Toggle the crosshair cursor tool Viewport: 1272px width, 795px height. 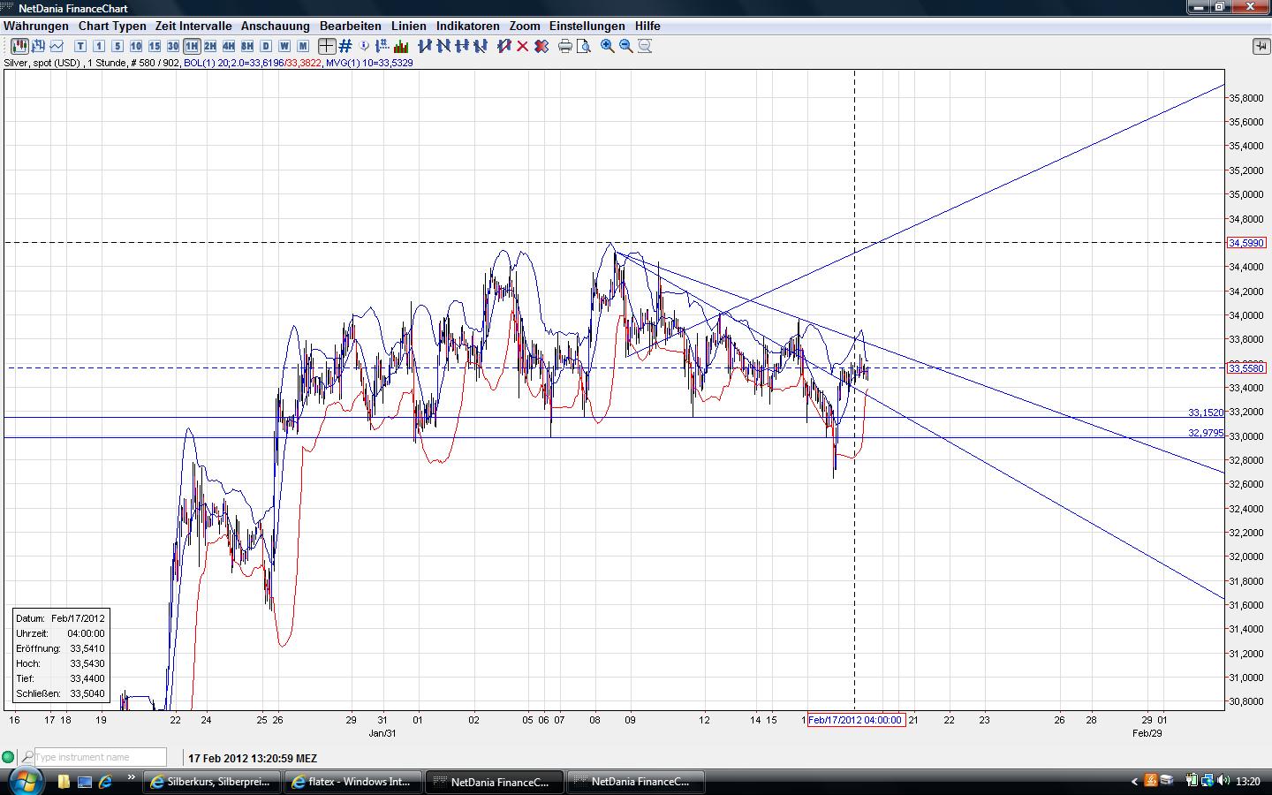[x=327, y=46]
